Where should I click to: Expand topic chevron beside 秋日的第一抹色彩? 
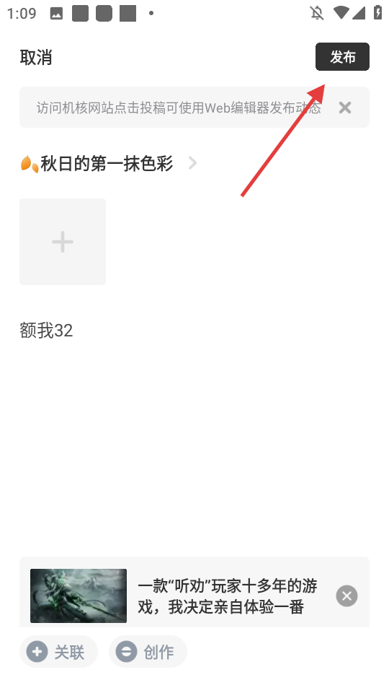click(x=192, y=163)
